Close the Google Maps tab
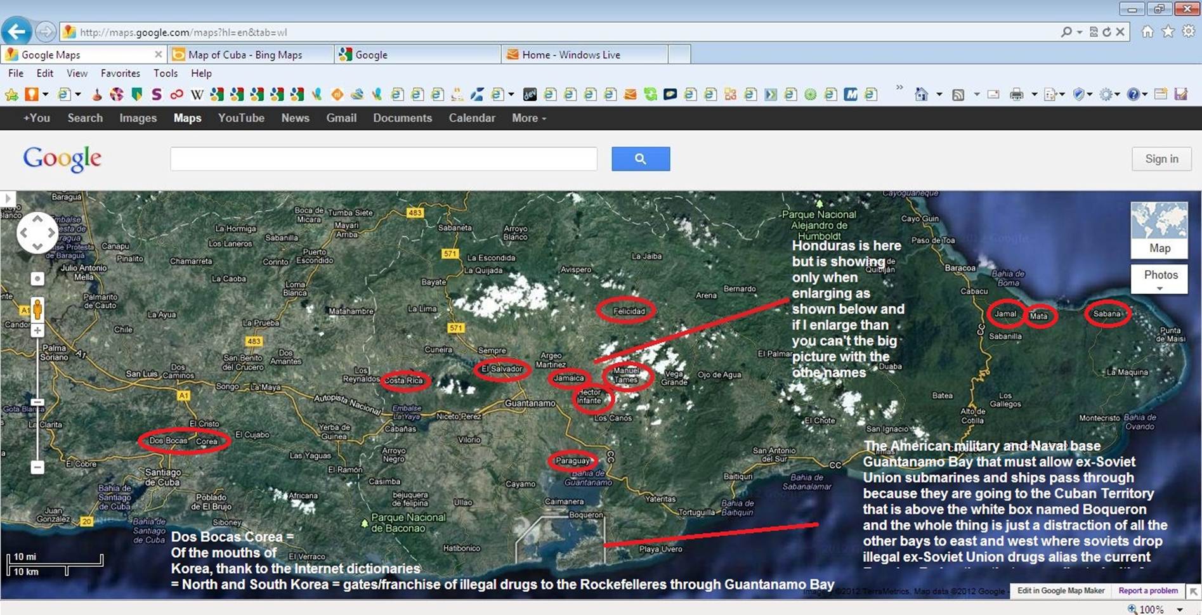Viewport: 1202px width, 615px height. [158, 55]
